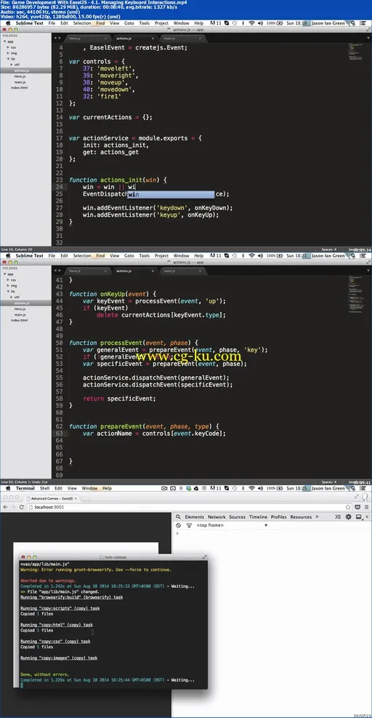Open Hero.js in the actions_init Sublime sidebar
372x718 pixels.
tap(20, 76)
